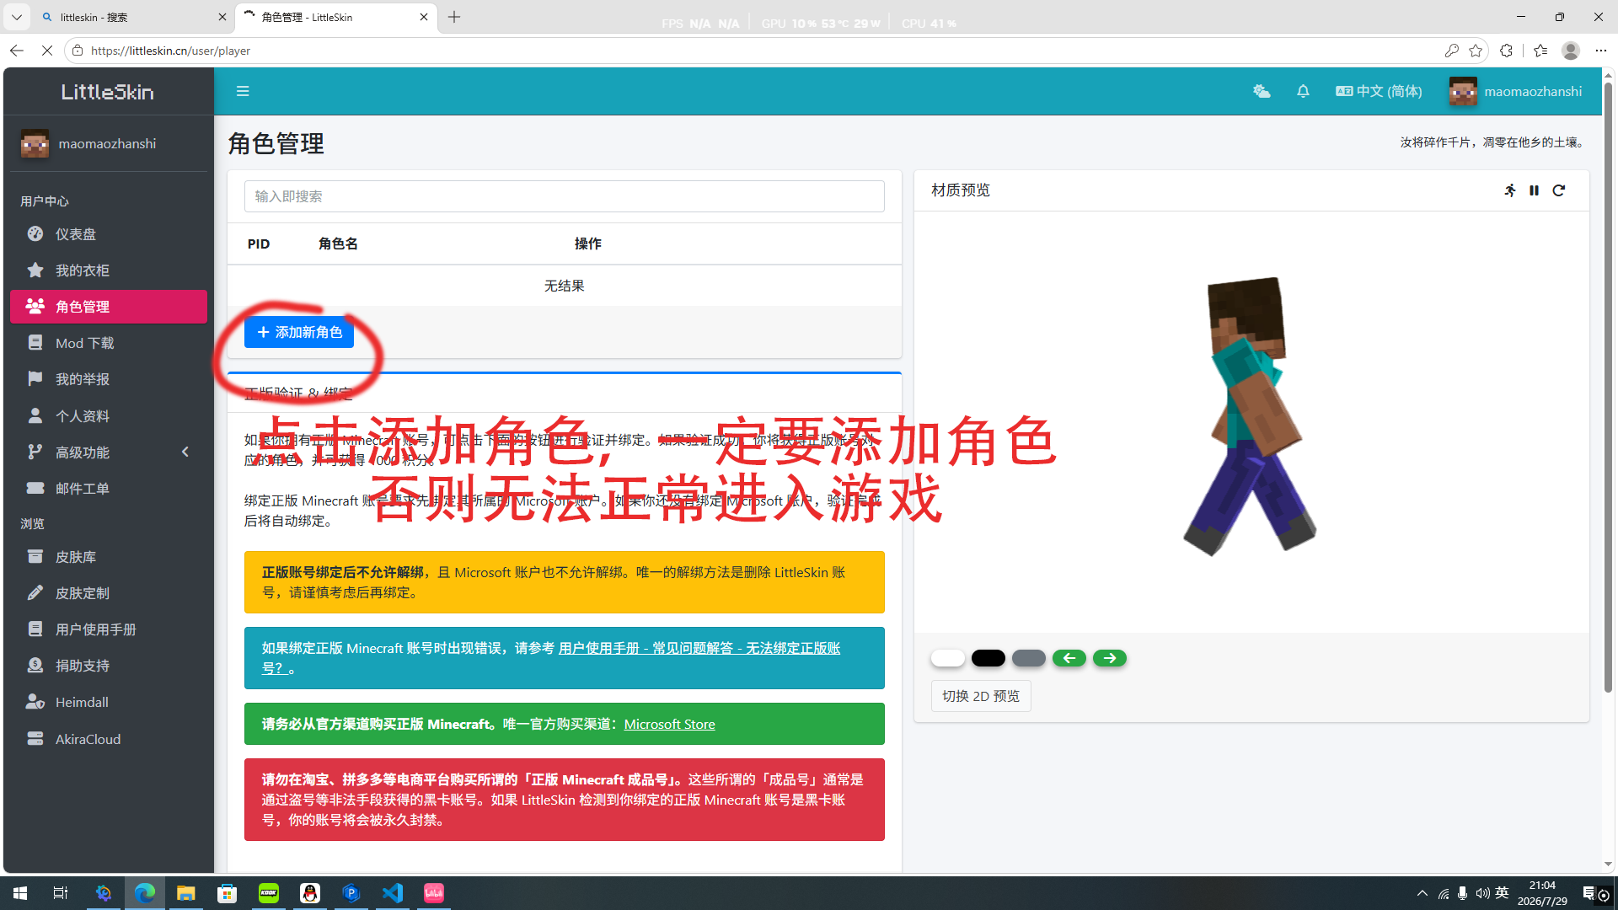Open the tab list dropdown arrow
Viewport: 1618px width, 910px height.
17,17
